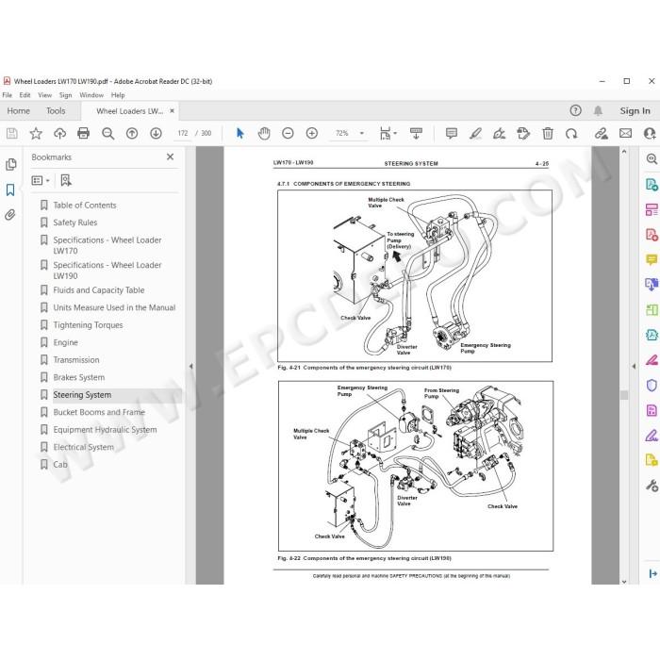
Task: Rotate the view with rotate icon
Action: pos(571,134)
